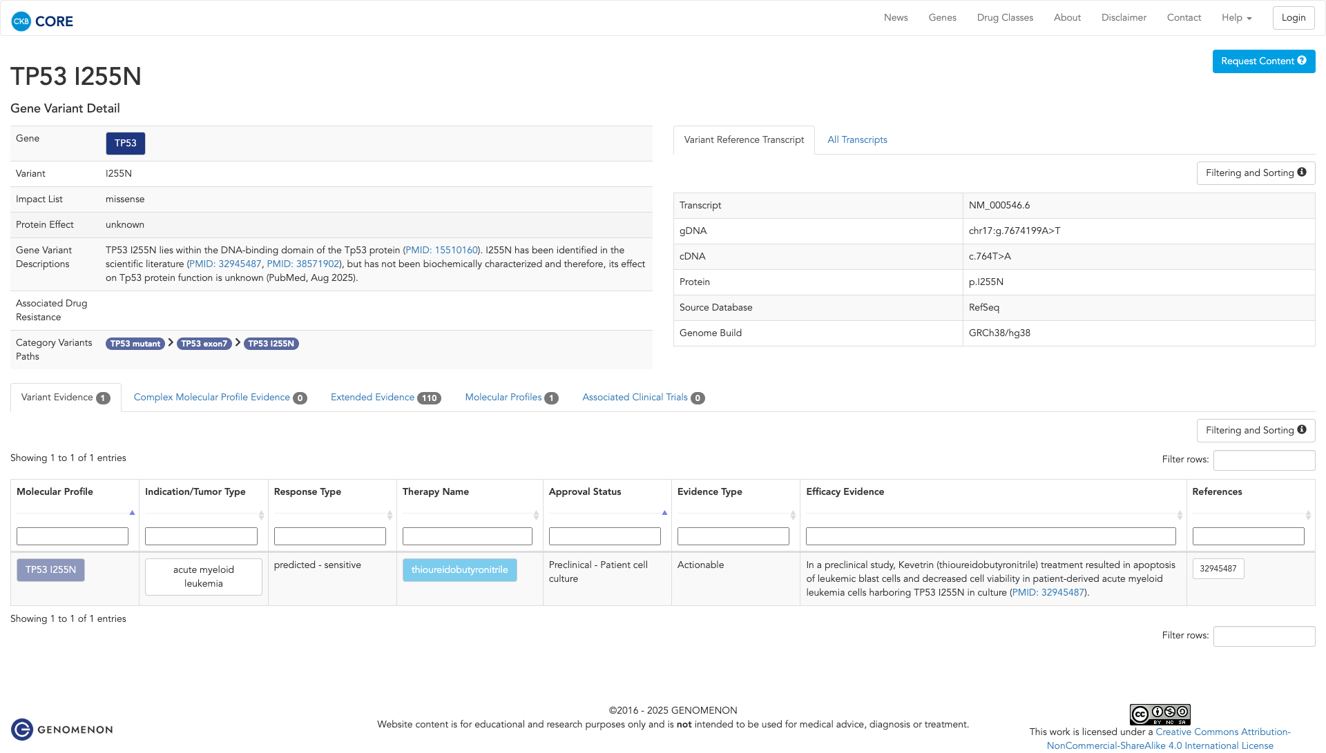This screenshot has width=1326, height=753.
Task: Click Evidence Type column filter box
Action: 733,536
